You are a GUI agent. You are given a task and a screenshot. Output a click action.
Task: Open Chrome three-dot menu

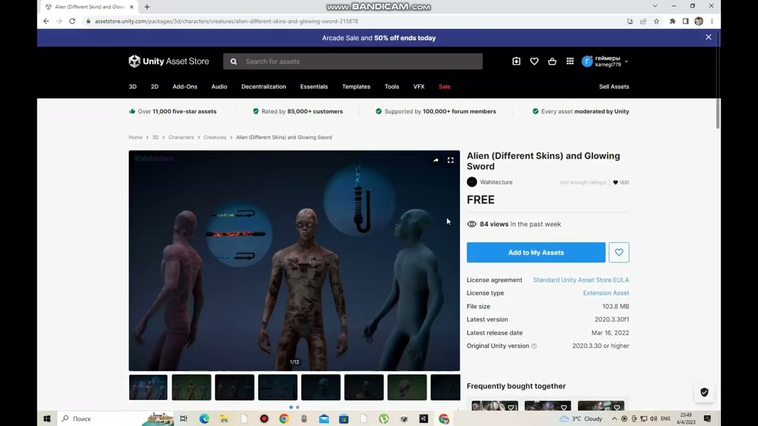click(x=712, y=21)
